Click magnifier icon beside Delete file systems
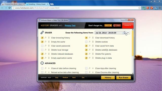Viewport: 162px width, 91px height. [90, 54]
